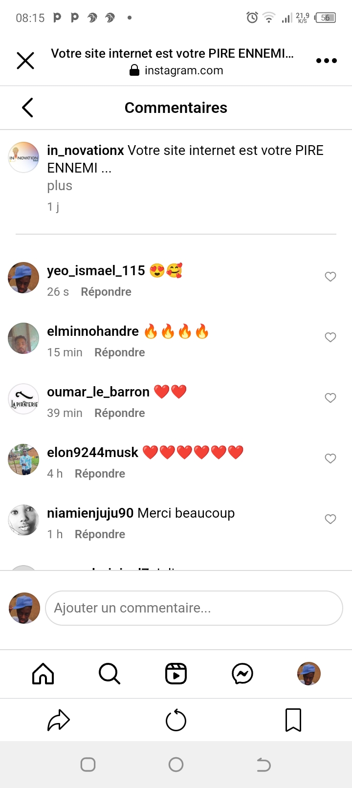Reply to oumar_le_barron's comment
Viewport: 352px width, 788px height.
(x=120, y=413)
